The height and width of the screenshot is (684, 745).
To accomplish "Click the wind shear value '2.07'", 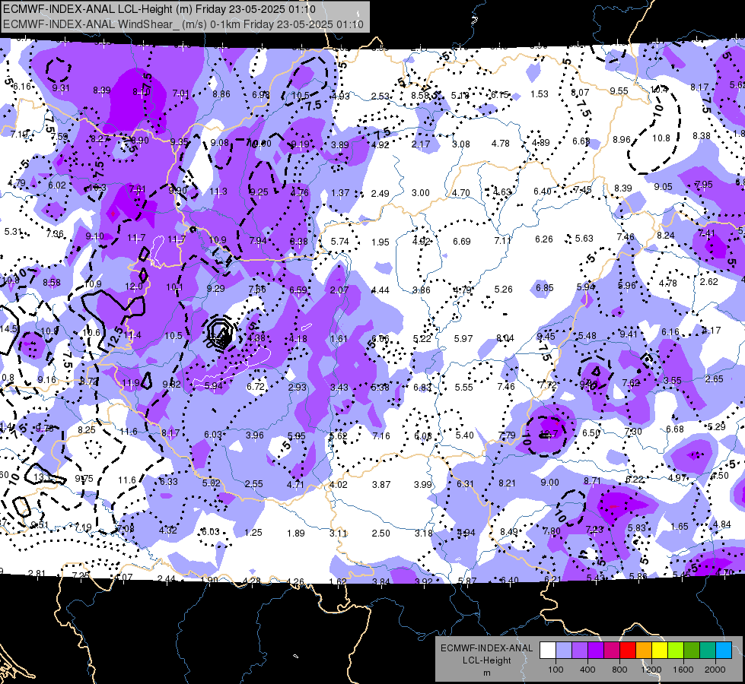I will click(339, 290).
